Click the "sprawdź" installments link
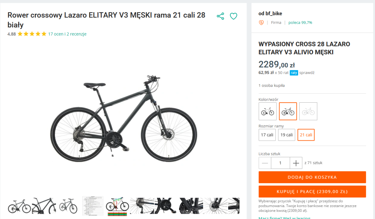The height and width of the screenshot is (219, 375). click(307, 73)
